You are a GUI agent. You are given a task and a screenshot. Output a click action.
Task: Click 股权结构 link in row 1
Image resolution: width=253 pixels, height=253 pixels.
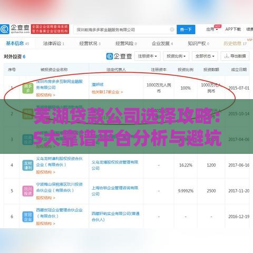(x=45, y=95)
